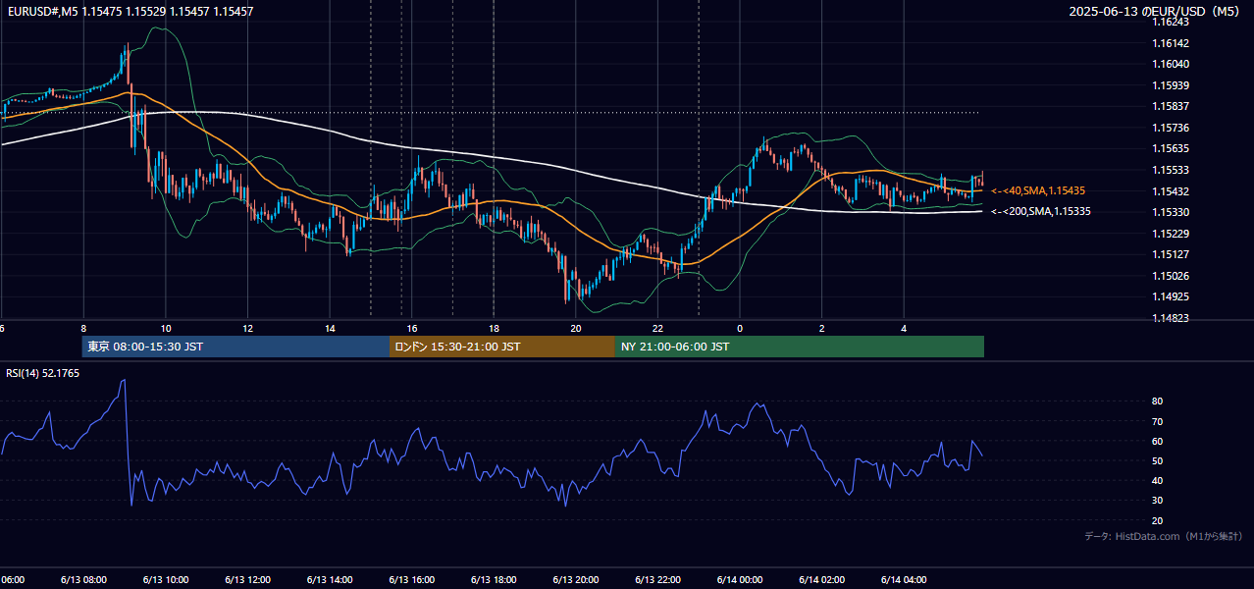Select the 6/14 04:00 date label
The height and width of the screenshot is (589, 1254).
[x=905, y=580]
